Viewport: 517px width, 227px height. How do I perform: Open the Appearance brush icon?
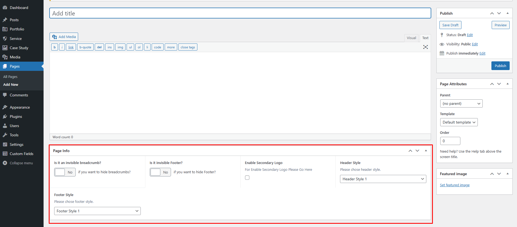(x=5, y=107)
